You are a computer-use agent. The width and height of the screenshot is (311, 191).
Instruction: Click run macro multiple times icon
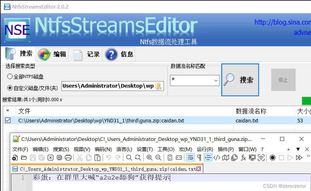(x=299, y=158)
